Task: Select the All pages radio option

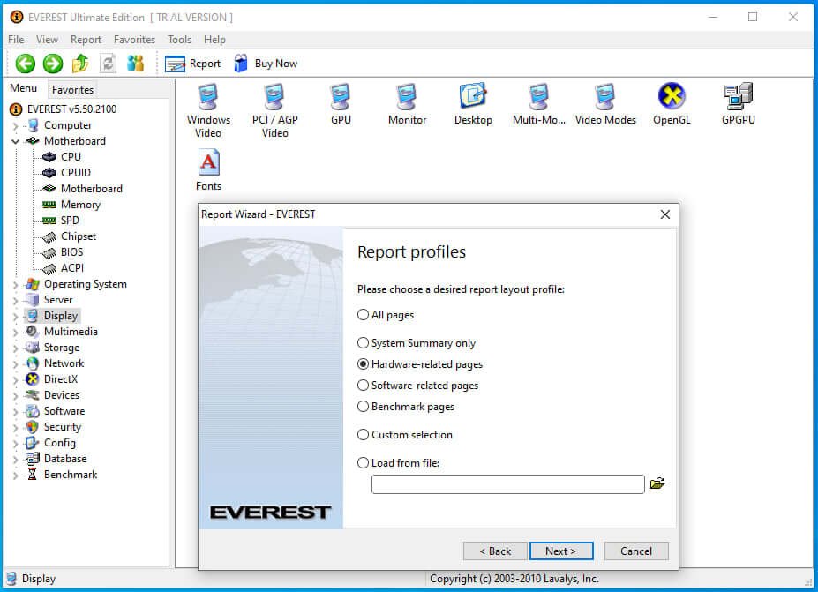Action: [x=363, y=314]
